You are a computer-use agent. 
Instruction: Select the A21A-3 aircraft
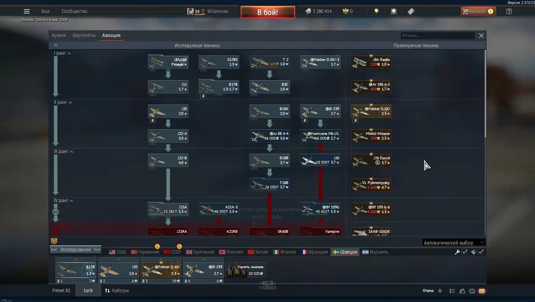pos(219,210)
